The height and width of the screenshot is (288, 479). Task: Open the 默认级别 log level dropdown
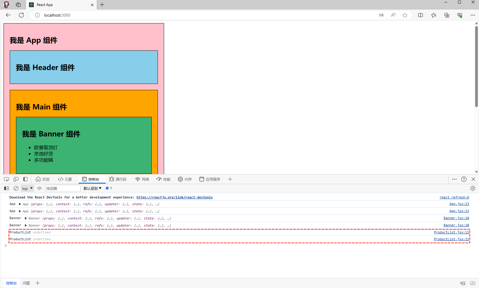pos(92,188)
